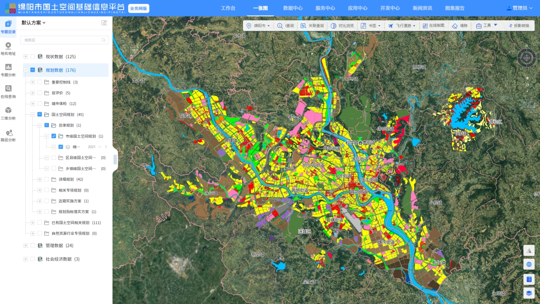Collapse the 规划数据 tree node
The height and width of the screenshot is (304, 540).
26,70
